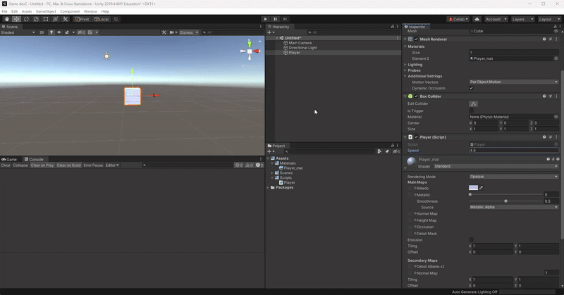Click the Edit Collider button
The image size is (564, 295).
473,103
